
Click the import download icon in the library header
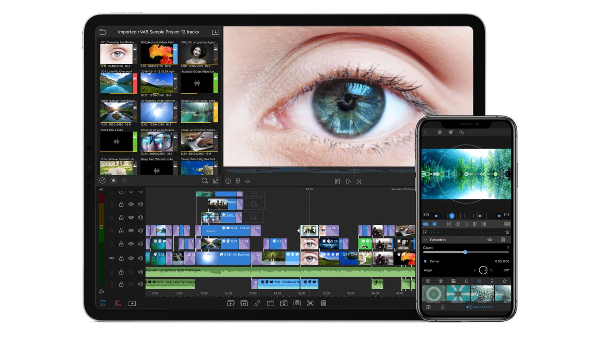click(x=215, y=32)
